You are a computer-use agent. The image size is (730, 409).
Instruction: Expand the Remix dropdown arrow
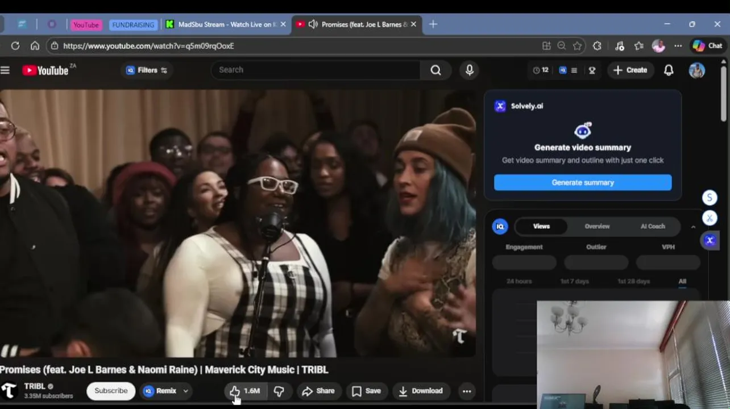point(185,391)
